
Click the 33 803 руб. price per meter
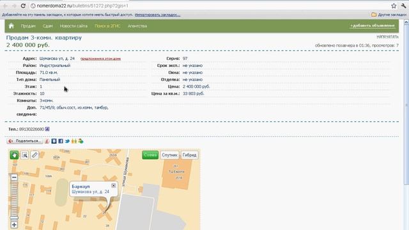click(x=193, y=93)
